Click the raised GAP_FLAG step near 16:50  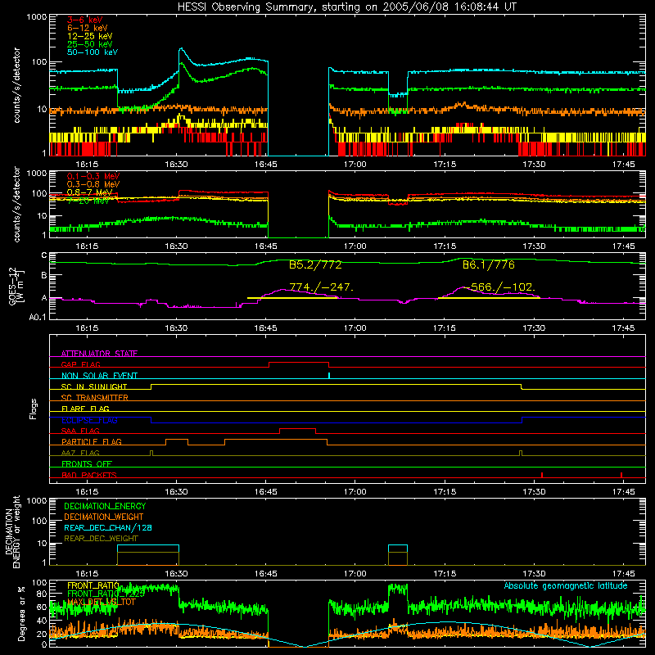[x=299, y=362]
